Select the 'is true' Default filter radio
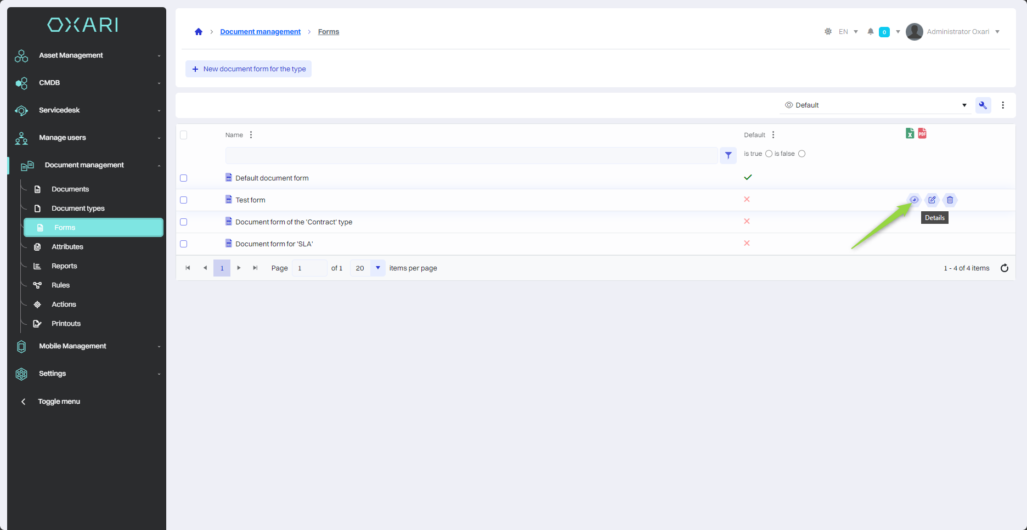The image size is (1027, 530). [x=769, y=154]
